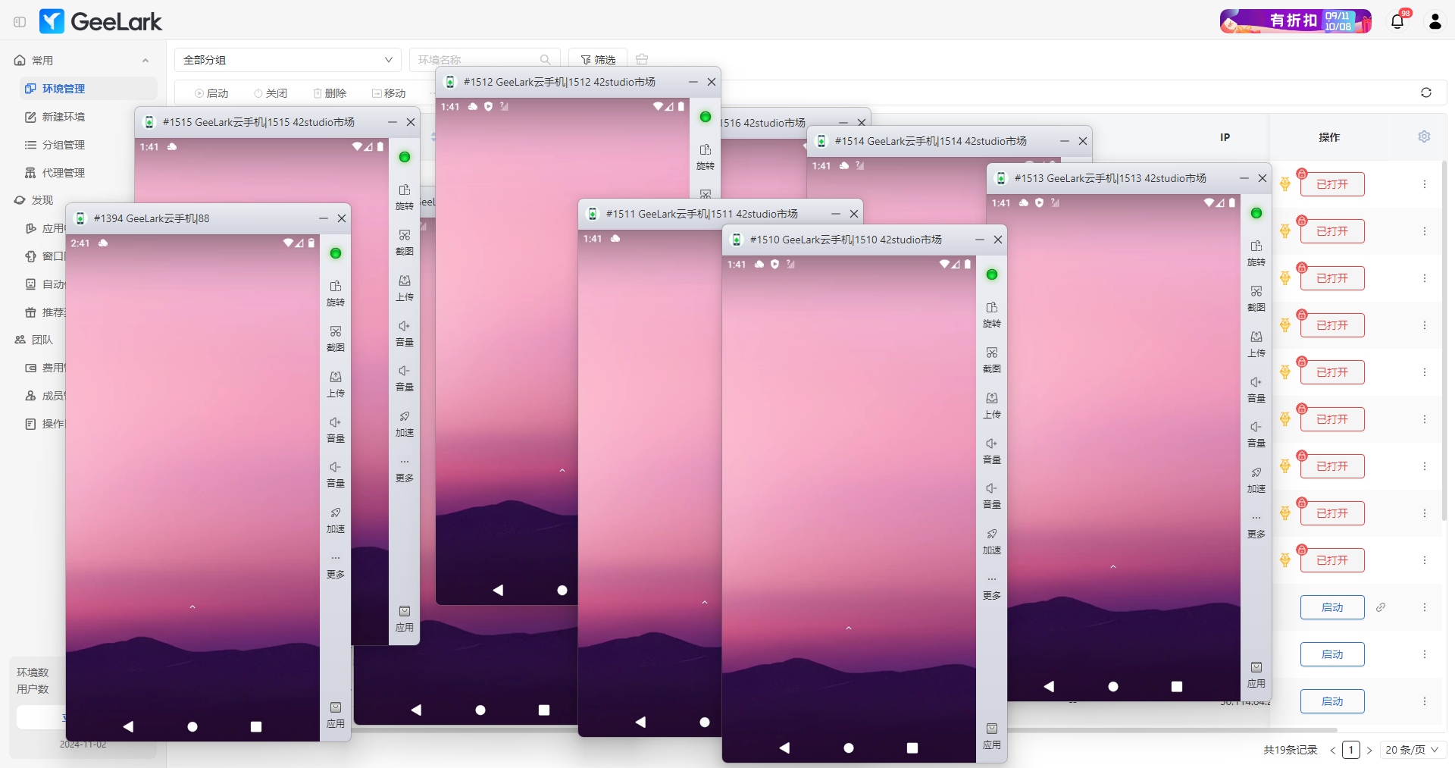
Task: Toggle green status indicator in #1512 window
Action: click(706, 117)
